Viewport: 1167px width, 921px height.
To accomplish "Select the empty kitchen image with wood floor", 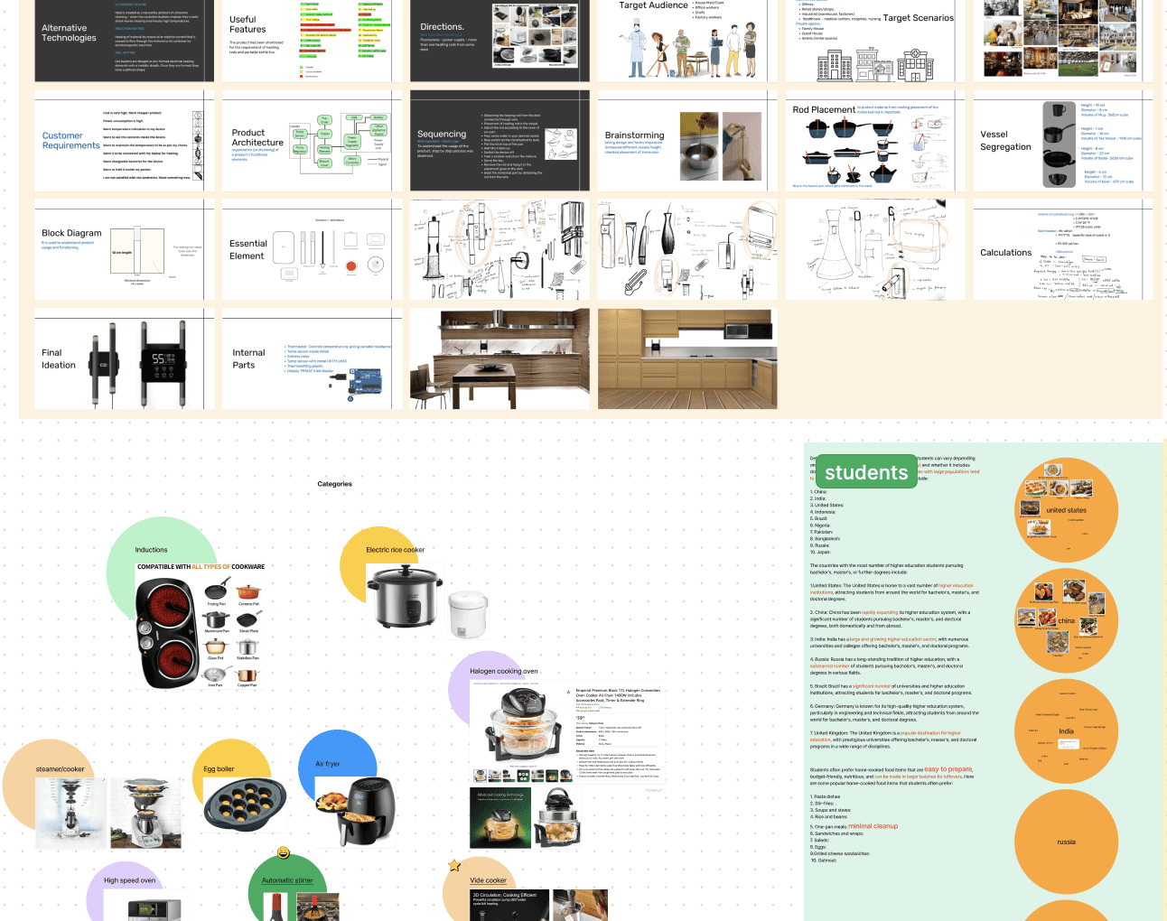I will (x=687, y=358).
